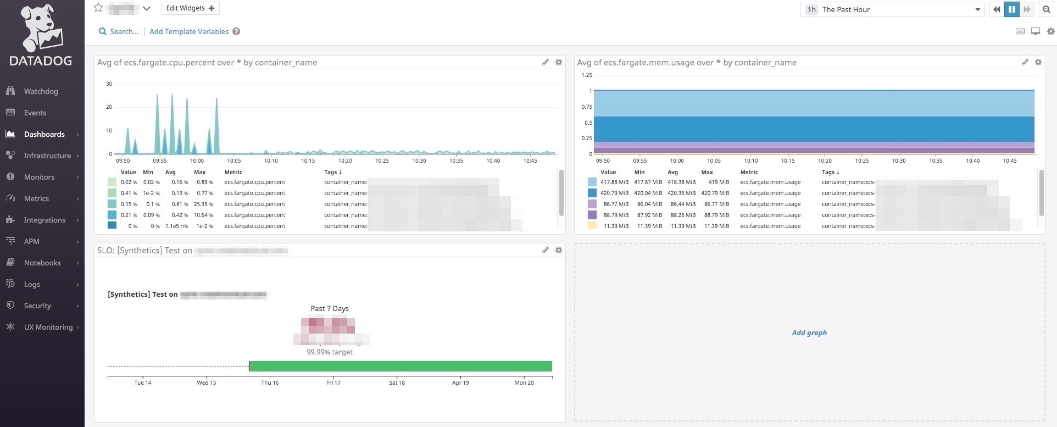This screenshot has height=427, width=1057.
Task: Open Watchdog in the sidebar
Action: [41, 91]
